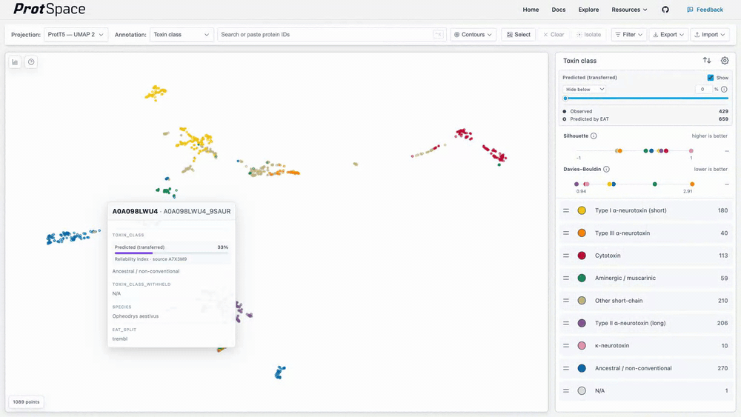Viewport: 741px width, 417px height.
Task: Toggle Ancestral / non-conventional blue swatch
Action: click(x=582, y=368)
